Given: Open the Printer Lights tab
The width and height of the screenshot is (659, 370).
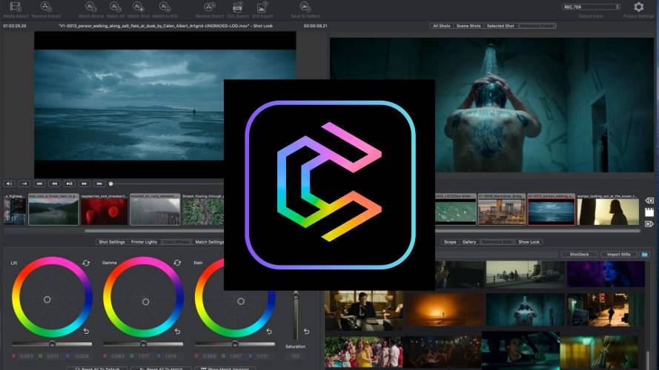Looking at the screenshot, I should tap(144, 242).
